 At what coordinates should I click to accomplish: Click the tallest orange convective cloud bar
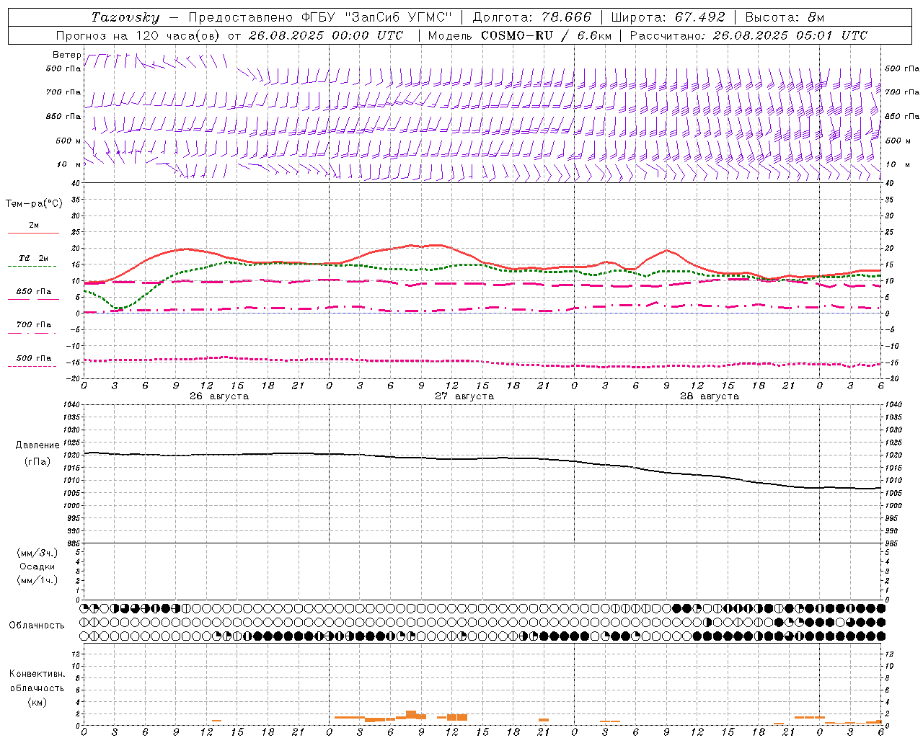(x=411, y=715)
